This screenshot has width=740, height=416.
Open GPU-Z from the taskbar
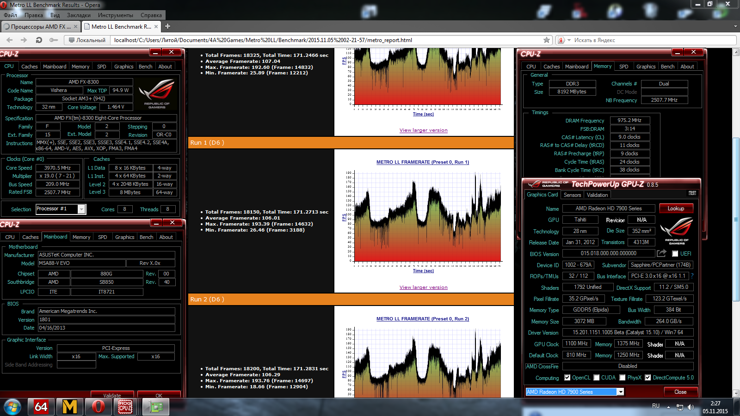pyautogui.click(x=156, y=407)
